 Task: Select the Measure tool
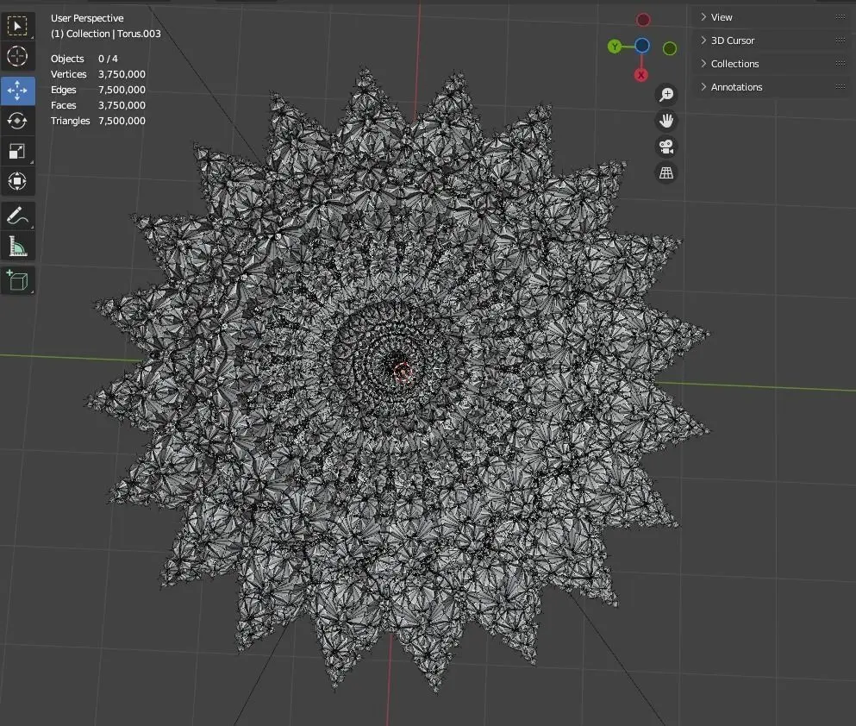point(17,247)
